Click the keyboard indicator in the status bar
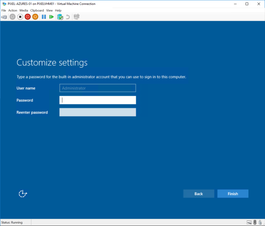 [x=249, y=222]
